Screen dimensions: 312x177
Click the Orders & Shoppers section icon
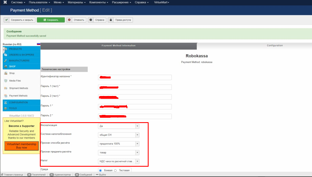point(6,55)
